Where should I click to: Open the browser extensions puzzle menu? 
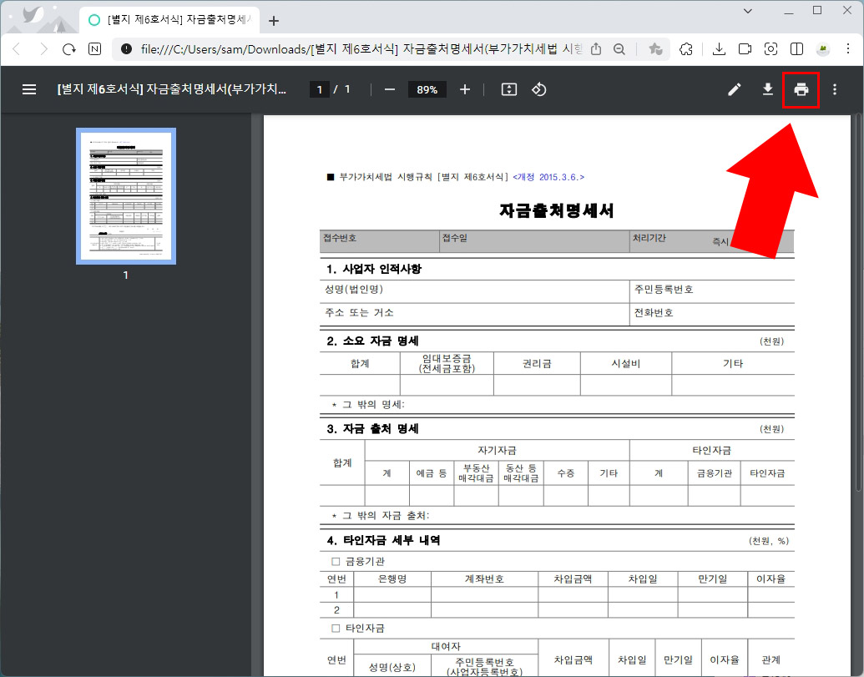point(687,49)
